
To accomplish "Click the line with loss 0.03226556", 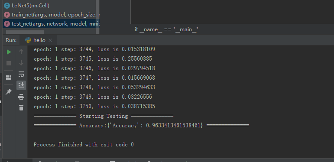I will coord(93,97).
